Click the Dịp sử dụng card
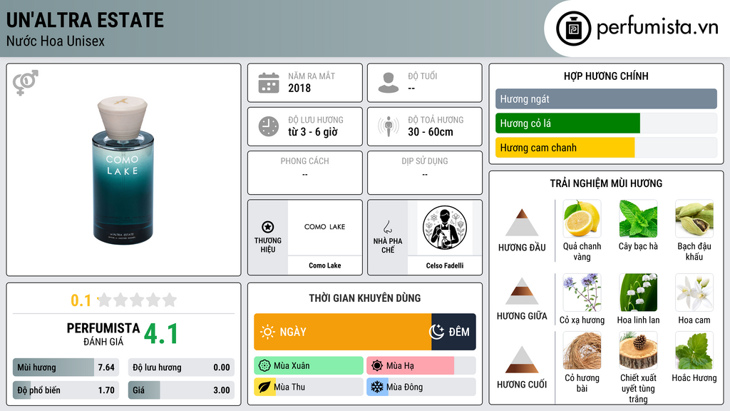The width and height of the screenshot is (730, 411). point(425,173)
